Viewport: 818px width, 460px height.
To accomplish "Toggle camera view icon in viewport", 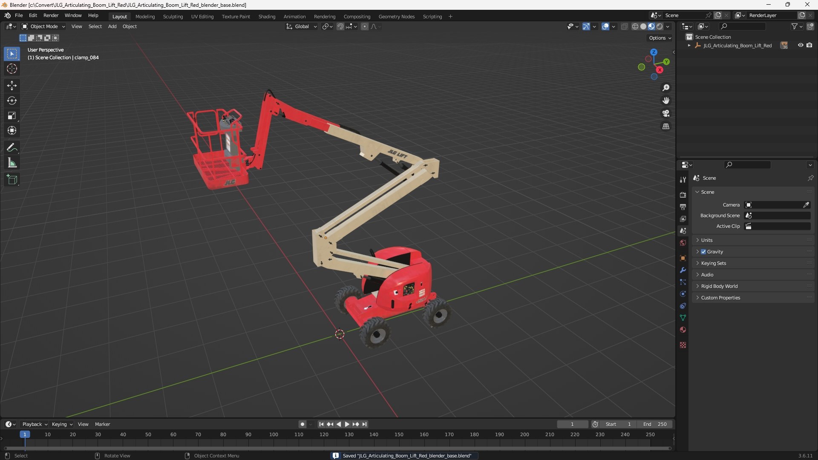I will point(666,113).
